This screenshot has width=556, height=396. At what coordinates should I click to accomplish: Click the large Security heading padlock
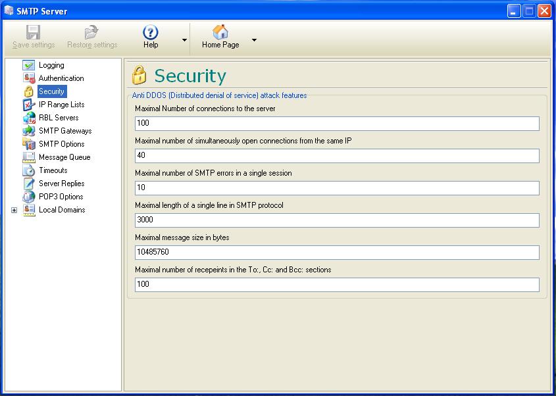click(x=139, y=75)
